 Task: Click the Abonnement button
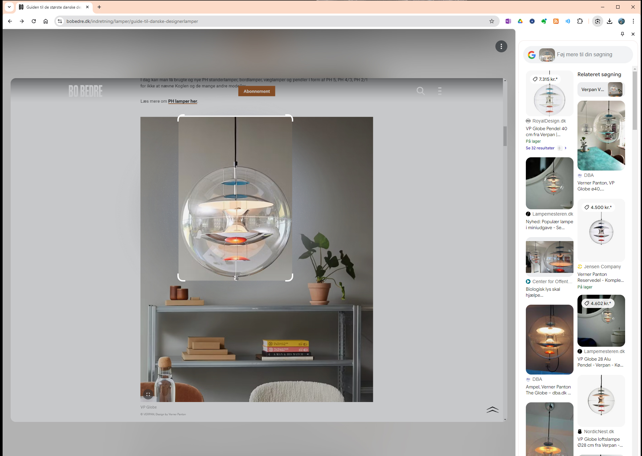pyautogui.click(x=256, y=91)
